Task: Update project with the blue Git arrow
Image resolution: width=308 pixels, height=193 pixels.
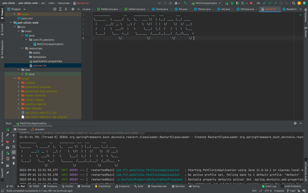Action: tap(264, 3)
